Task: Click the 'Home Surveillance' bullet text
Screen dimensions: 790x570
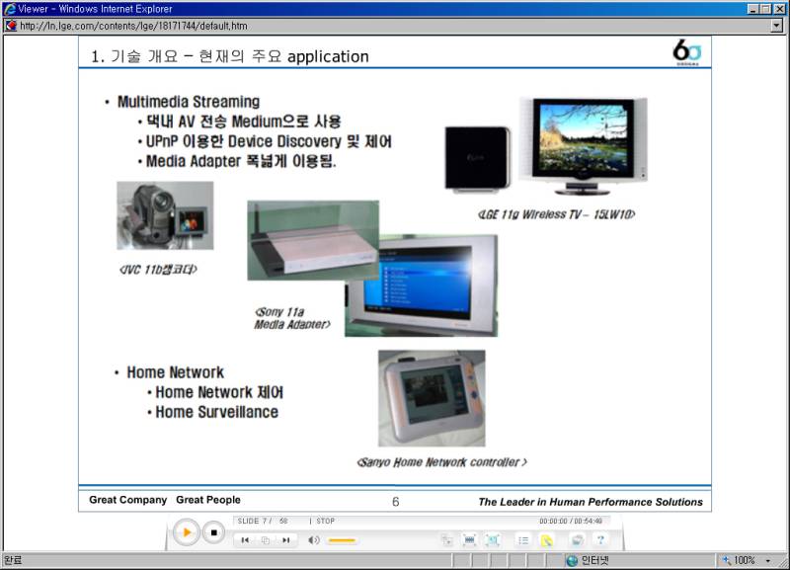Action: tap(216, 412)
